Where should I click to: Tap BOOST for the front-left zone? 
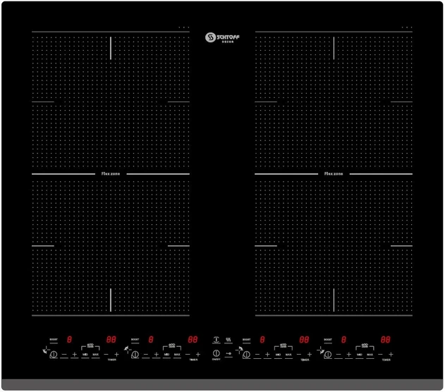click(54, 340)
